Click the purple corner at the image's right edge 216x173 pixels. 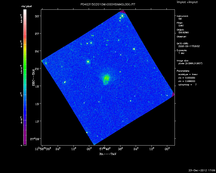coord(173,94)
